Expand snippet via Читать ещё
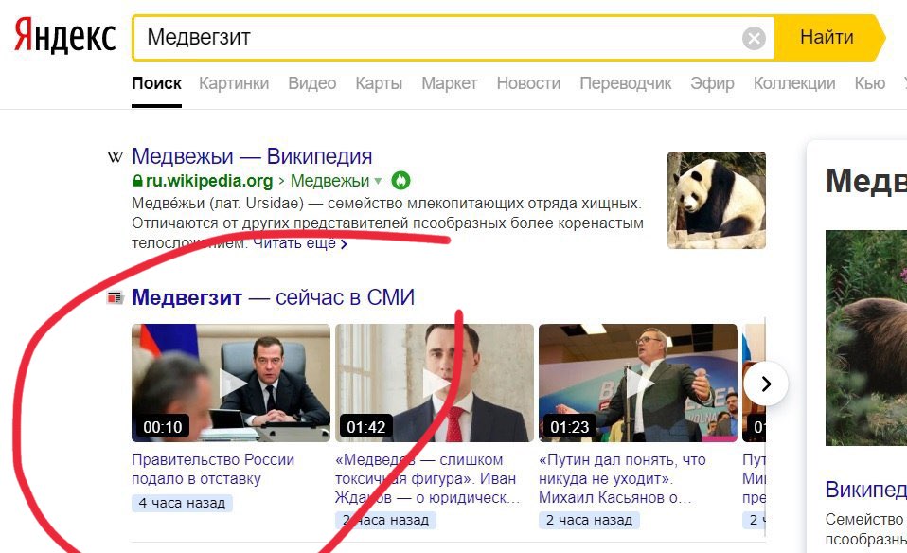 pyautogui.click(x=300, y=243)
